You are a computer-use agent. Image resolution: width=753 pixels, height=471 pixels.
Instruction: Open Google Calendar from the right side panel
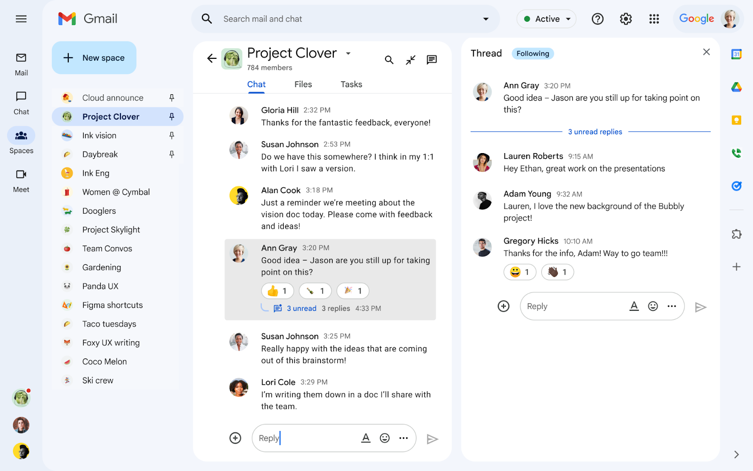click(737, 54)
